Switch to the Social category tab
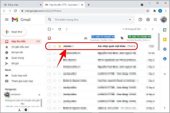Viewport: 170px width, 113px height. (x=100, y=38)
